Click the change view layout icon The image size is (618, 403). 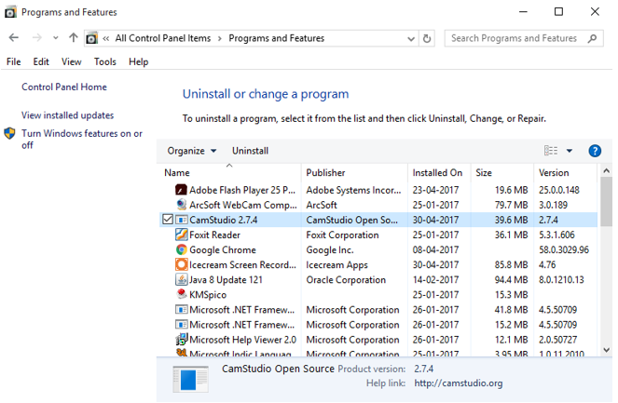(551, 151)
